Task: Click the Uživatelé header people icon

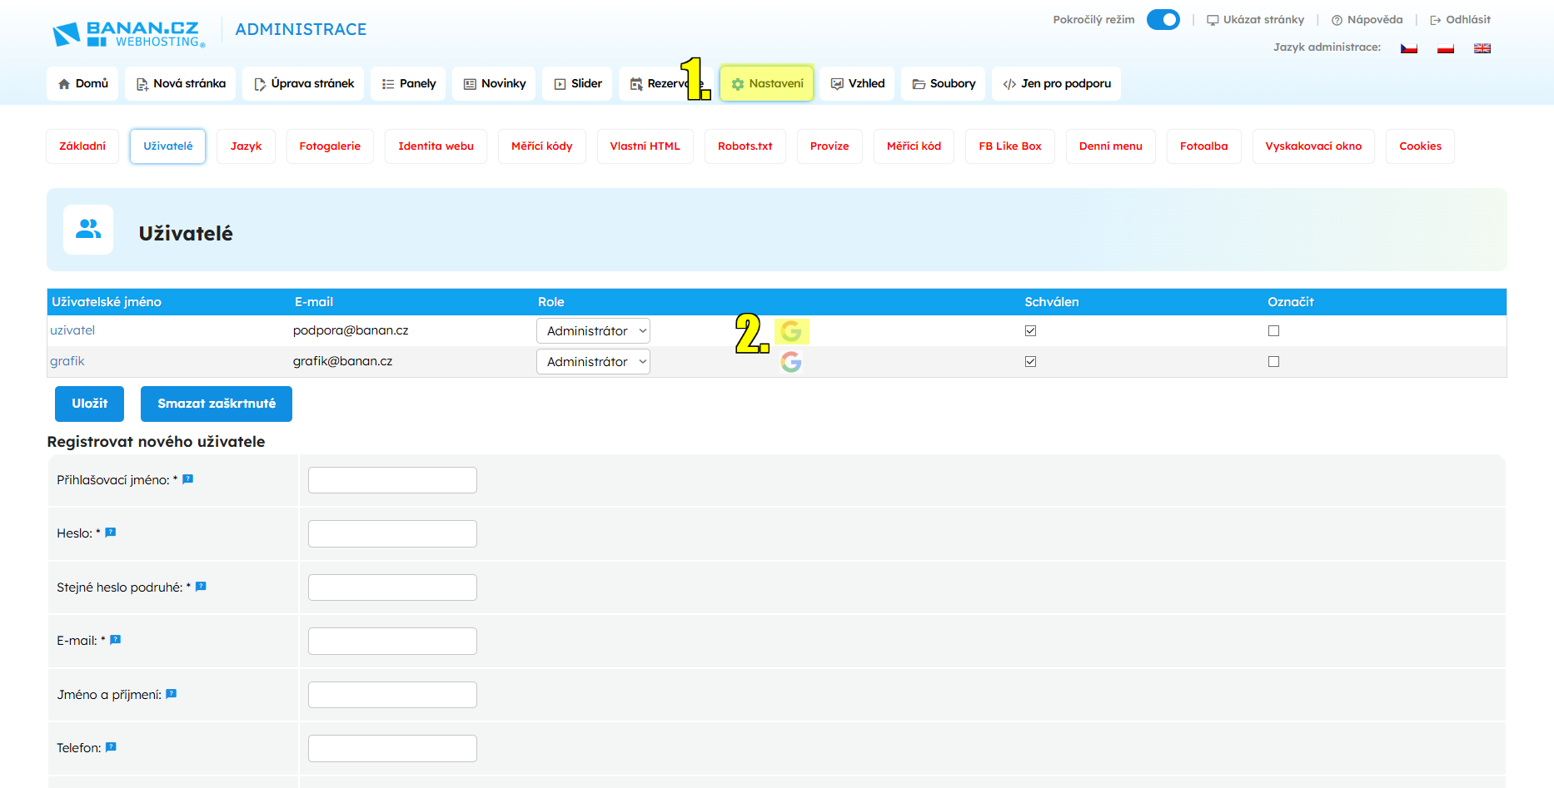Action: 88,229
